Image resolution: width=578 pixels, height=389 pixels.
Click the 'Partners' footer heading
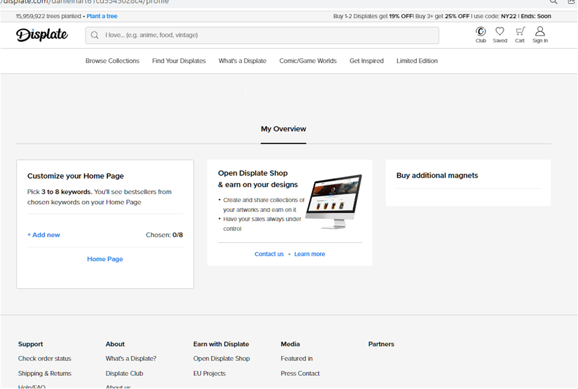coord(381,344)
